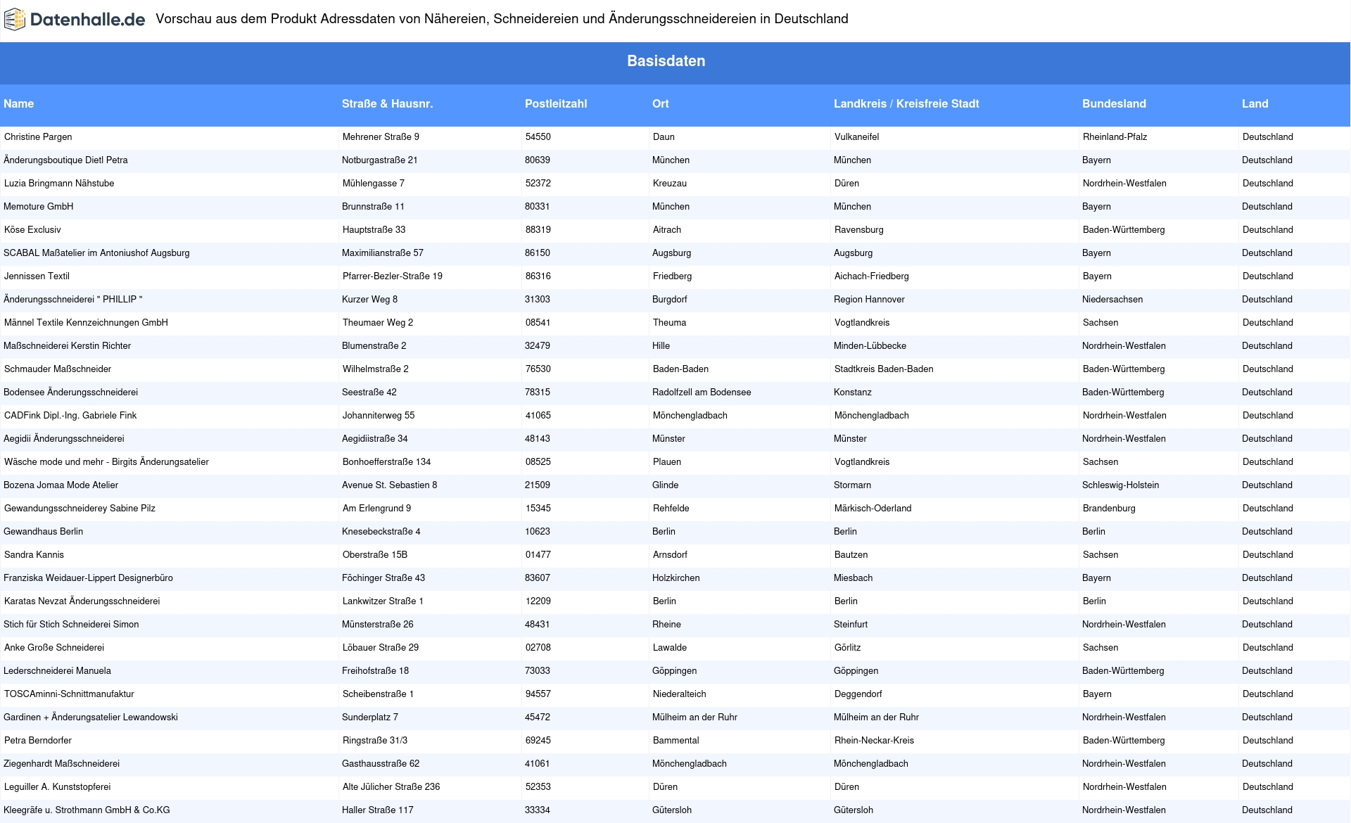Select the state Schleswig-Holstein

pos(1121,485)
